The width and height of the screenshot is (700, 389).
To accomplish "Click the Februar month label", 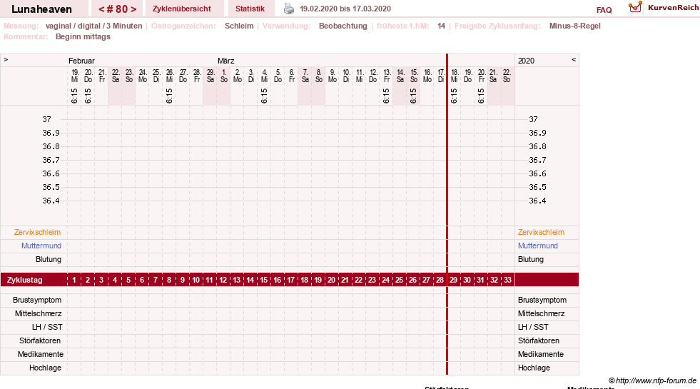I will click(81, 61).
